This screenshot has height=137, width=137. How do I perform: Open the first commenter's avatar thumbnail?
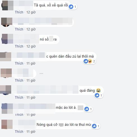[x=8, y=5]
